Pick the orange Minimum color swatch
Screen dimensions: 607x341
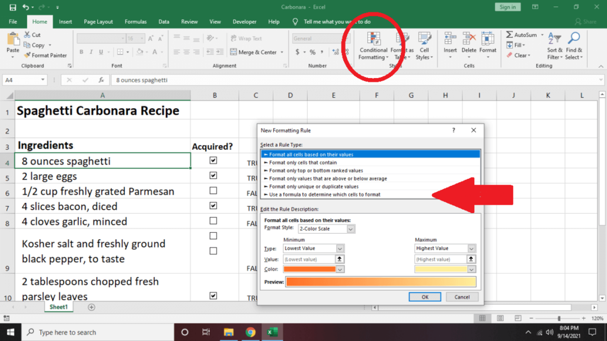309,269
